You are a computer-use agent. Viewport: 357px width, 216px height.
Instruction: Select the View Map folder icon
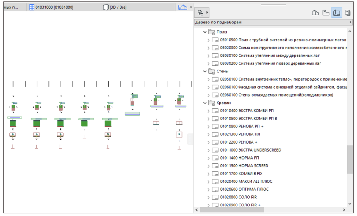(x=326, y=13)
